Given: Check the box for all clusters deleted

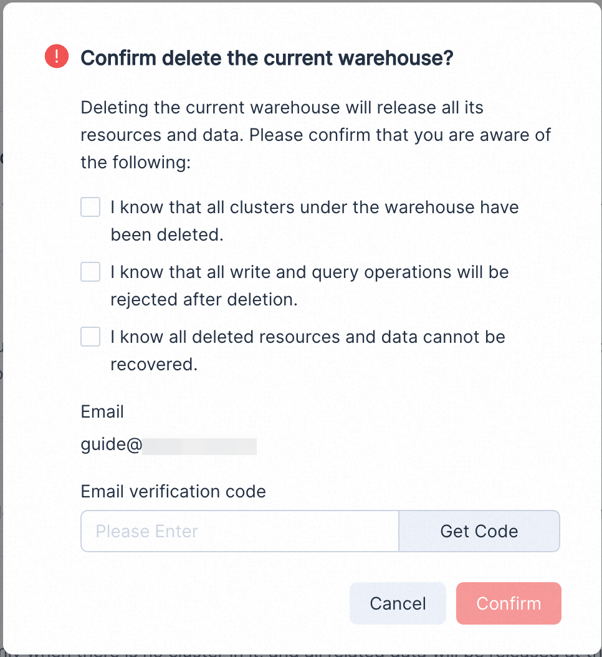Looking at the screenshot, I should point(90,207).
